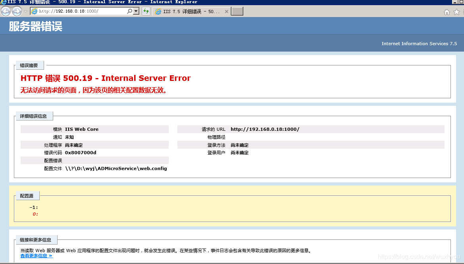The width and height of the screenshot is (464, 264).
Task: Minimize the Internet Explorer window
Action: tap(455, 2)
